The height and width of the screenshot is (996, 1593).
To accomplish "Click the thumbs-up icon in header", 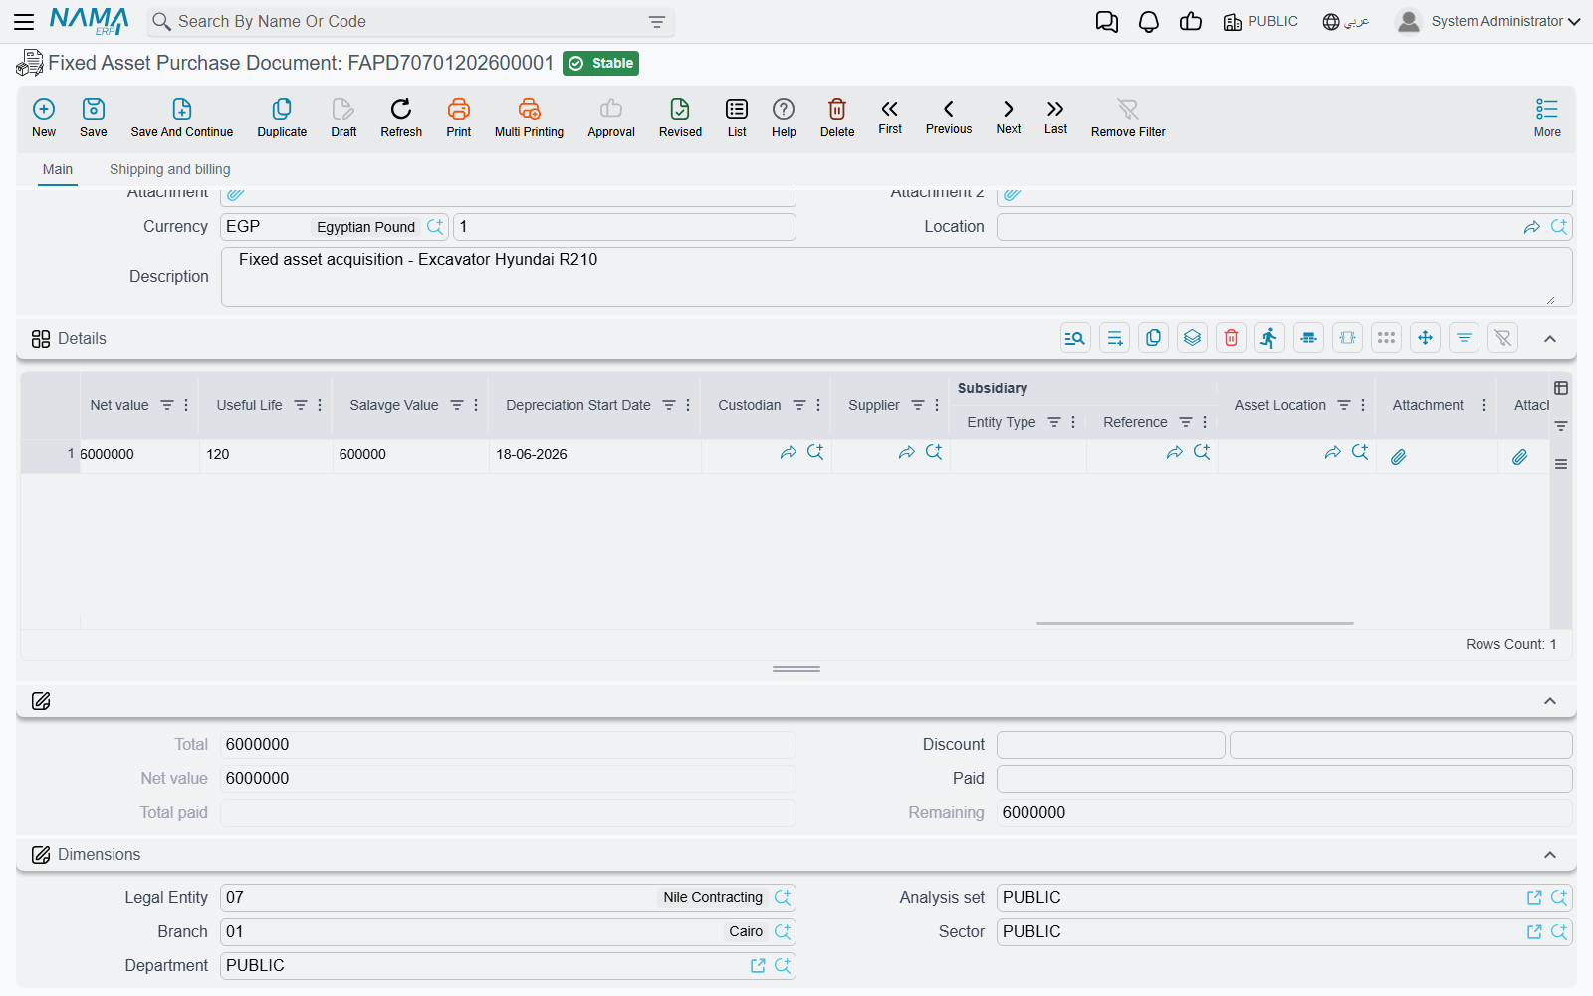I will coord(1191,21).
